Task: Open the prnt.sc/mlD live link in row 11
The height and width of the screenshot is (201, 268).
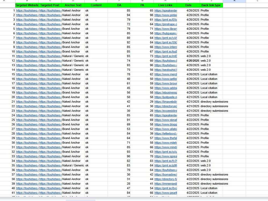Action: (166, 56)
